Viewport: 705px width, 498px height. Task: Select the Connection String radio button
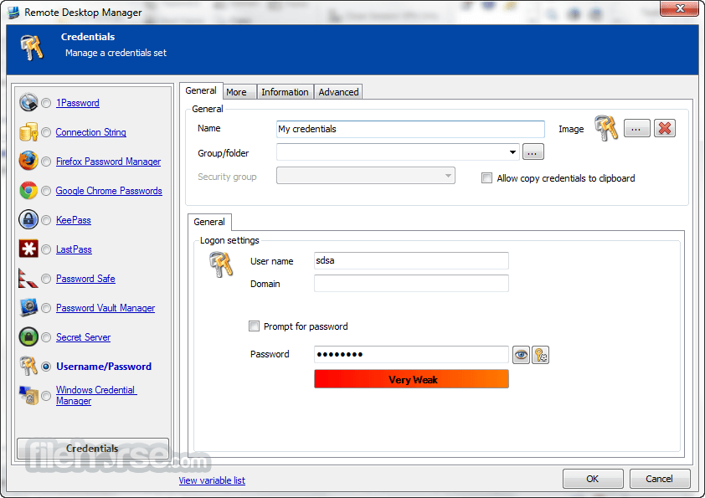(x=46, y=132)
